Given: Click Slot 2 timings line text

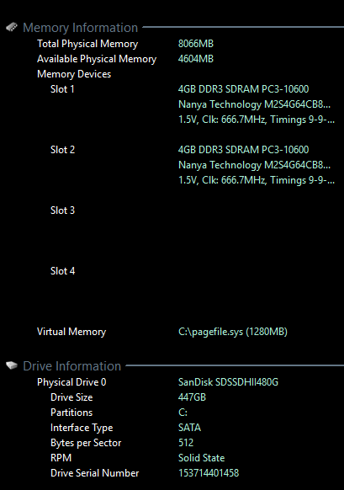Looking at the screenshot, I should pos(257,180).
